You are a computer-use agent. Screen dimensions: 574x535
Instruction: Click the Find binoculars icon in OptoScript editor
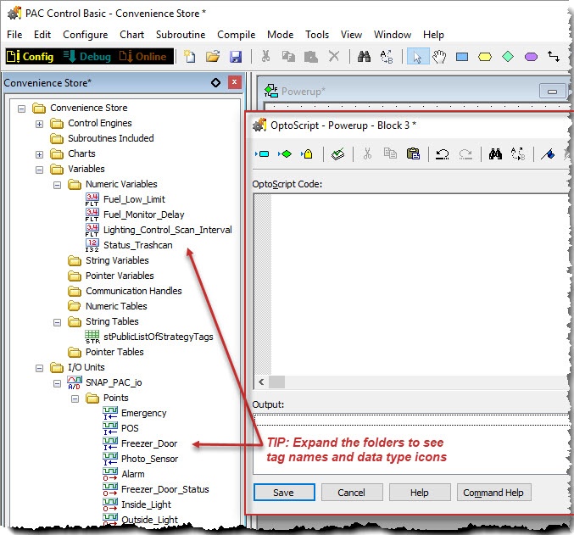pyautogui.click(x=495, y=153)
